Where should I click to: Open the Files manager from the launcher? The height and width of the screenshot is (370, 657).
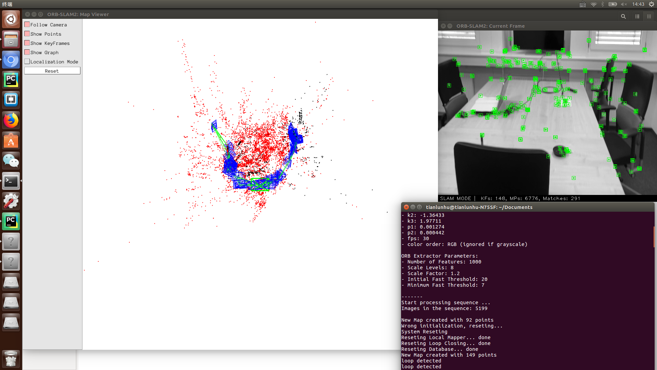pyautogui.click(x=11, y=39)
